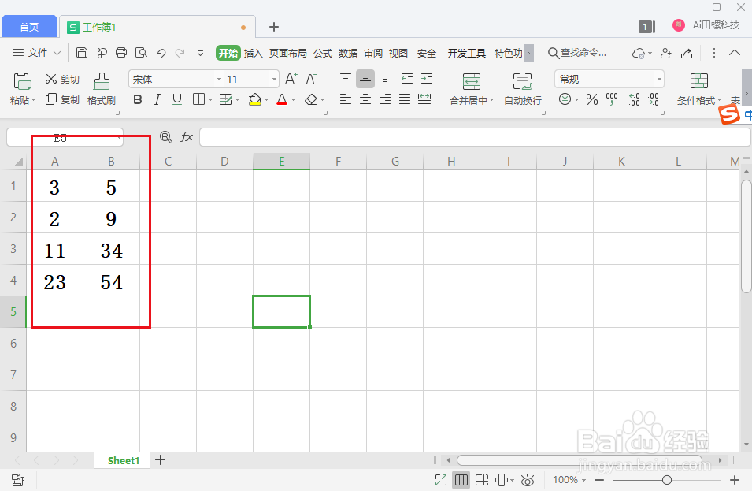This screenshot has height=491, width=752.
Task: Add a new document tab
Action: tap(274, 27)
